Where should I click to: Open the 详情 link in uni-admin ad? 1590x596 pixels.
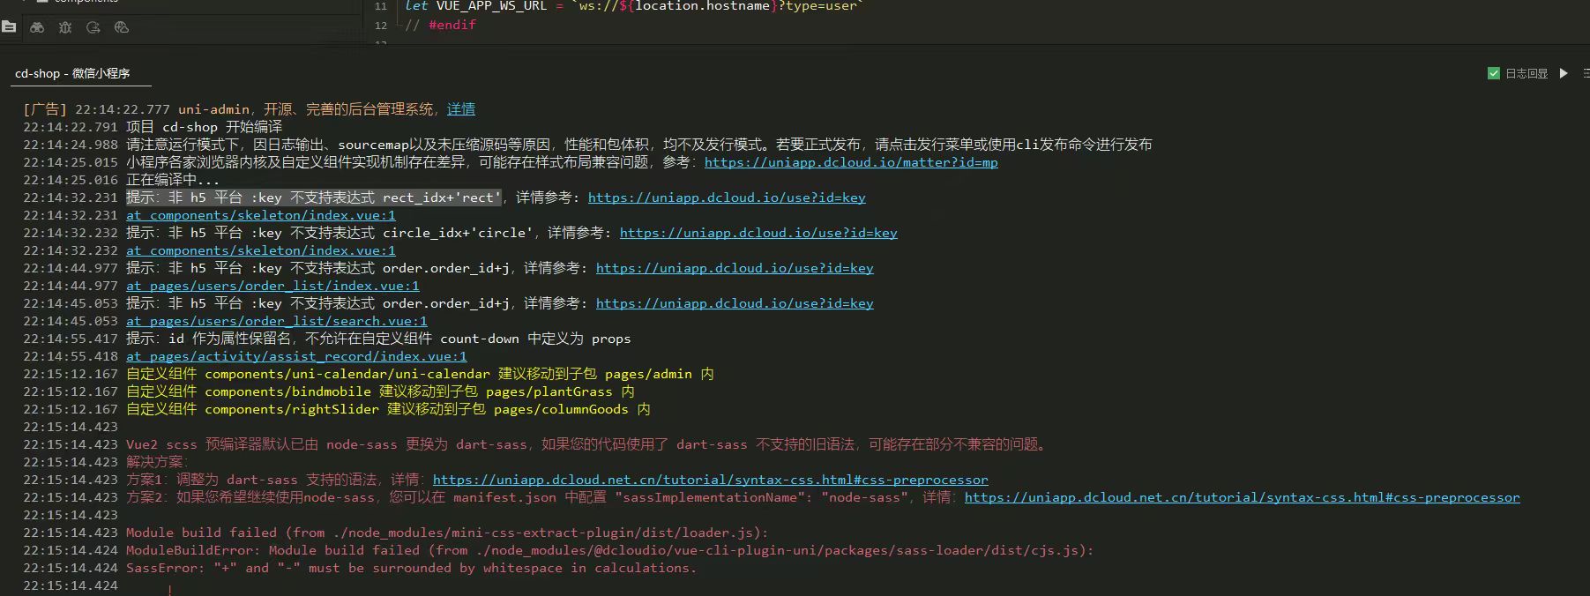click(460, 109)
